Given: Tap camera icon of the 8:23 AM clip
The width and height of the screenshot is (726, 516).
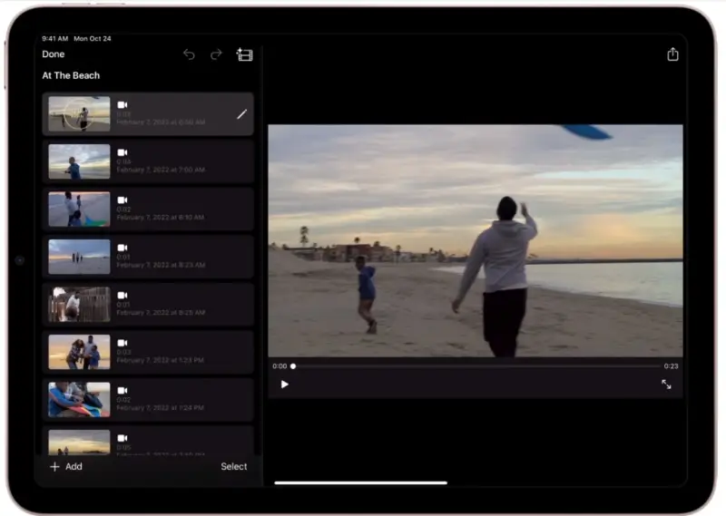Looking at the screenshot, I should pos(123,248).
